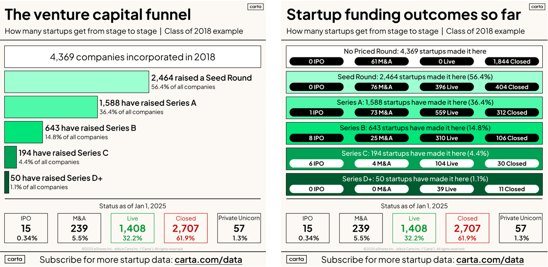Click the "8 IPO" pill in Series B

pos(316,138)
